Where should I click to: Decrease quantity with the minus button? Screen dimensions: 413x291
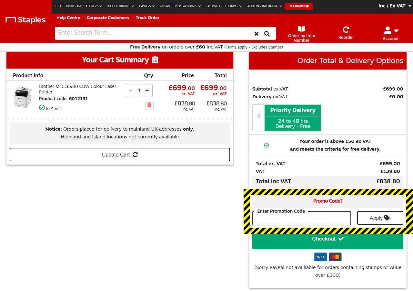coord(130,91)
